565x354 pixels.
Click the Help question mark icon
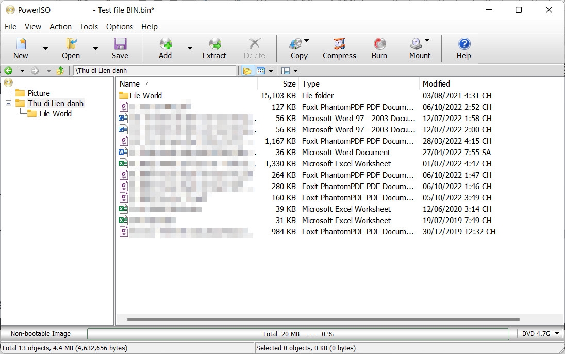pyautogui.click(x=464, y=44)
